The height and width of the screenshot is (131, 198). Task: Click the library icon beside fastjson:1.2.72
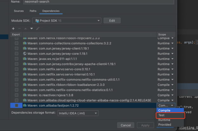click(x=25, y=105)
